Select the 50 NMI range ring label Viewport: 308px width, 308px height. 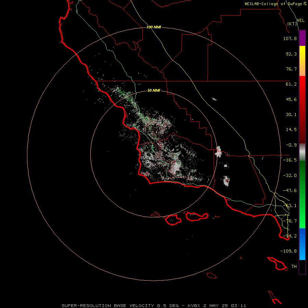[x=154, y=90]
